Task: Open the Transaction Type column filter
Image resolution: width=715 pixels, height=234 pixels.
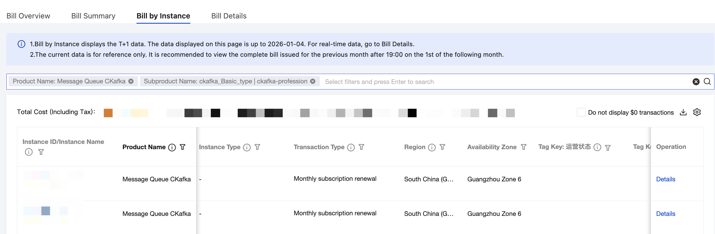Action: (x=362, y=147)
